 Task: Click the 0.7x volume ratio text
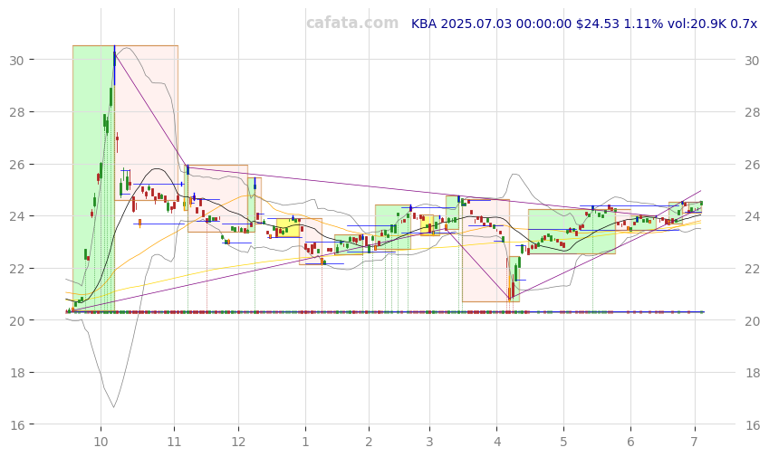[x=744, y=23]
